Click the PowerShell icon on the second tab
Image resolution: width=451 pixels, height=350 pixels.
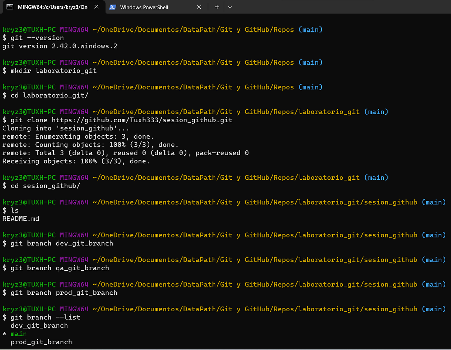click(x=112, y=7)
